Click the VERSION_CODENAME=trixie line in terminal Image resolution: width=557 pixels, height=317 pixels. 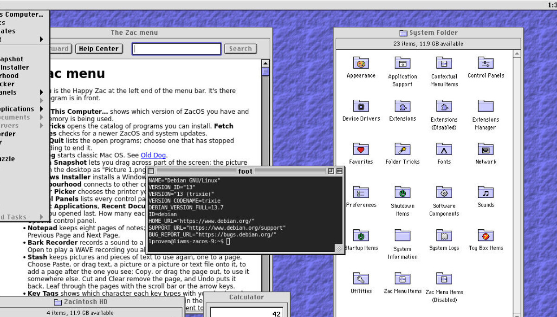click(x=185, y=201)
